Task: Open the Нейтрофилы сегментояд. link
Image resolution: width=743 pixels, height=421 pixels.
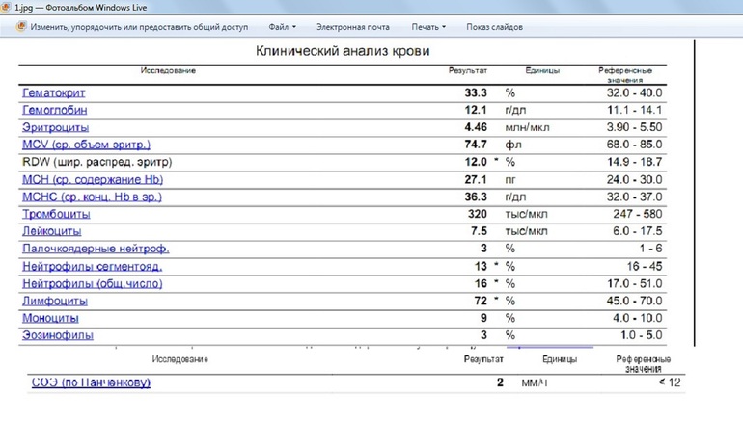Action: 92,266
